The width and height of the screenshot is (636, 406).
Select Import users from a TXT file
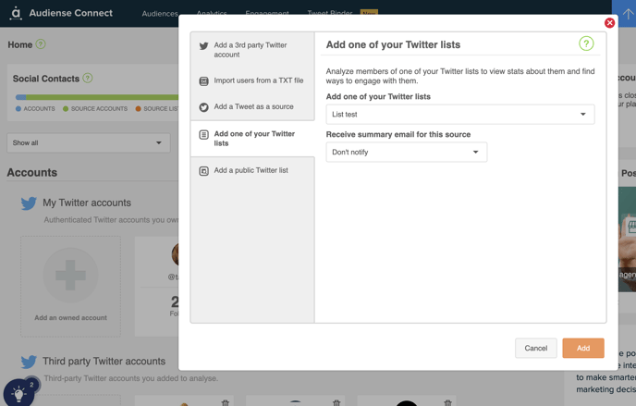[252, 80]
